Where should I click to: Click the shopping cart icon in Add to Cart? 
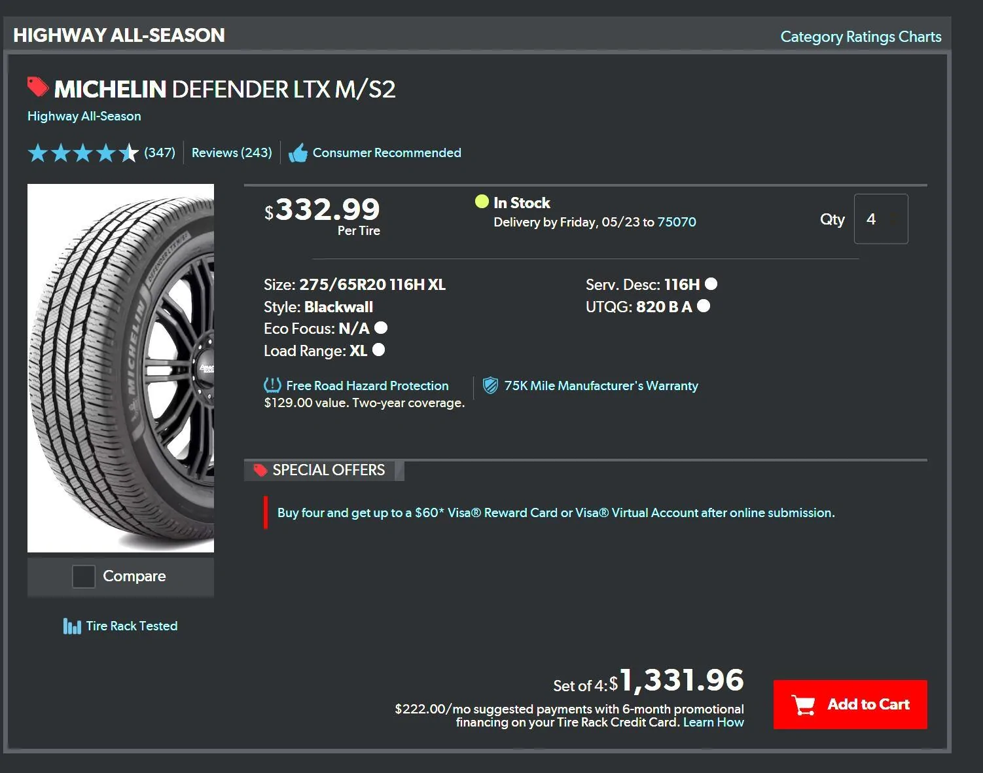point(803,704)
